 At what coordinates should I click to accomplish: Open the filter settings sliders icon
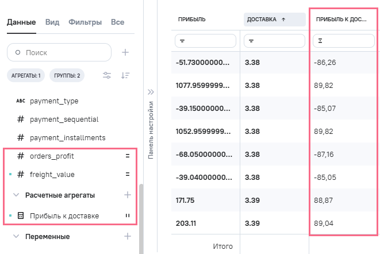click(x=107, y=75)
